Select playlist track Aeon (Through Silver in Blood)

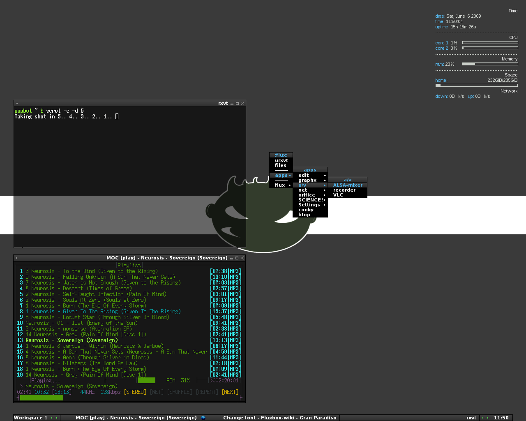pyautogui.click(x=129, y=357)
